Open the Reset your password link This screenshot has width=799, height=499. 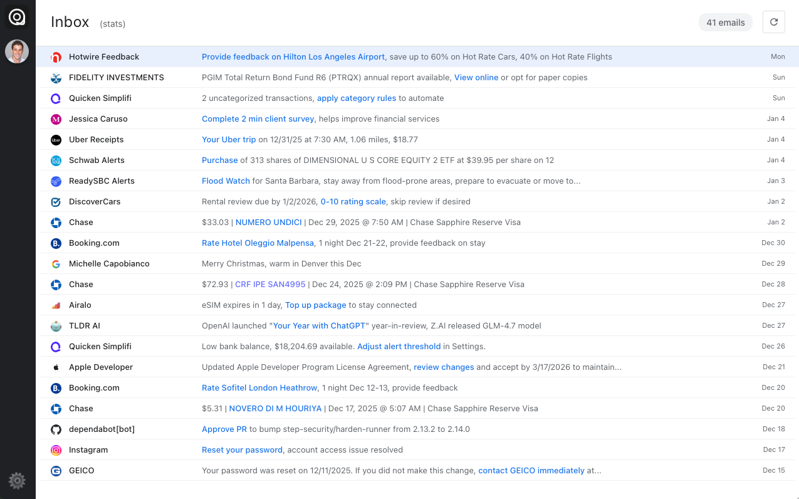click(242, 449)
